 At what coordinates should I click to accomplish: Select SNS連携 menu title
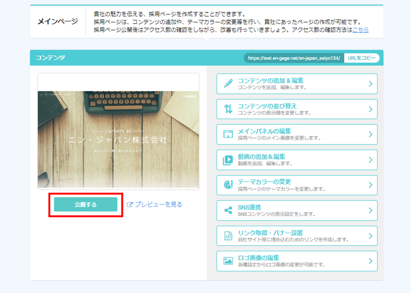click(249, 207)
